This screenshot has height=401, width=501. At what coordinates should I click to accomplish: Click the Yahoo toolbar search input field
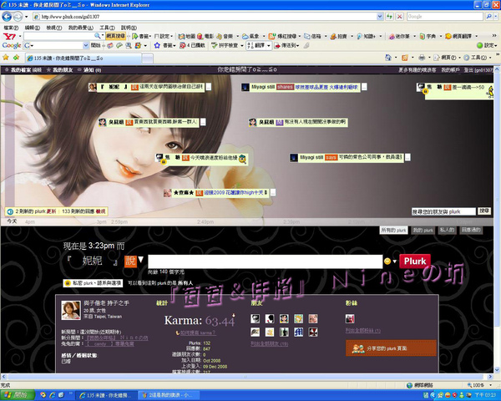59,36
